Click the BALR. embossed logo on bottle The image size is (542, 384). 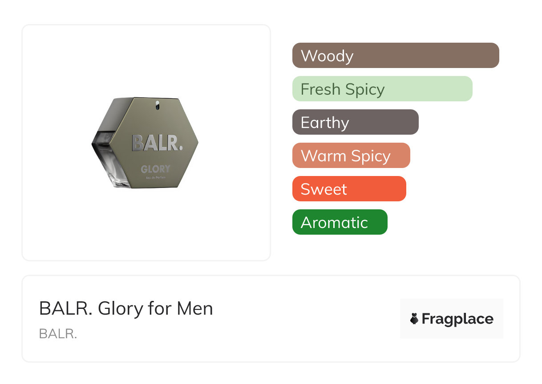[157, 143]
